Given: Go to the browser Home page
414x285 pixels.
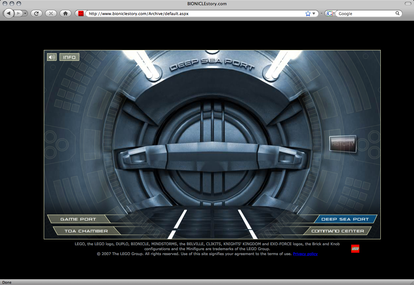Looking at the screenshot, I should [x=65, y=13].
